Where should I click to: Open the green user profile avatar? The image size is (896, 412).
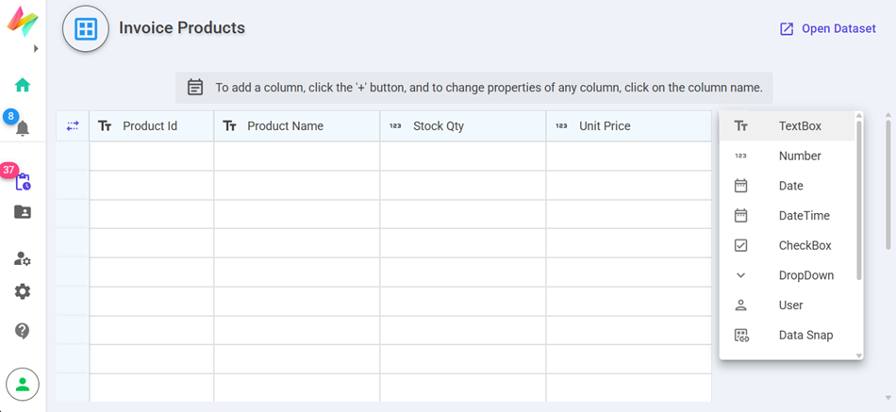click(x=23, y=384)
